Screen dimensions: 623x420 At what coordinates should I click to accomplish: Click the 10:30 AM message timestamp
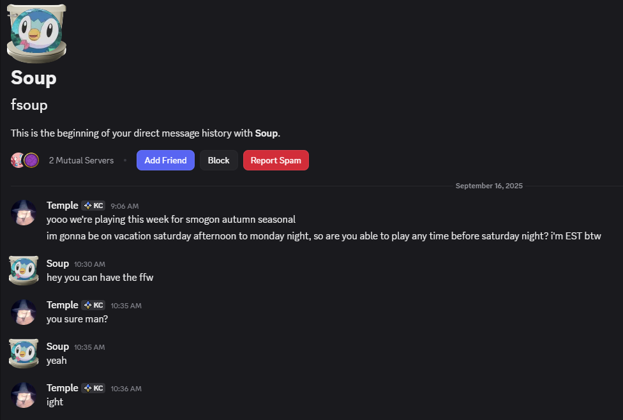tap(89, 264)
